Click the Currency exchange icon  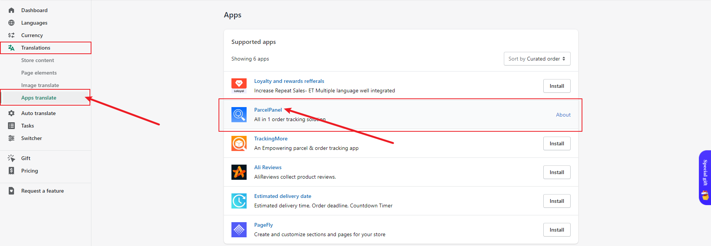point(11,35)
